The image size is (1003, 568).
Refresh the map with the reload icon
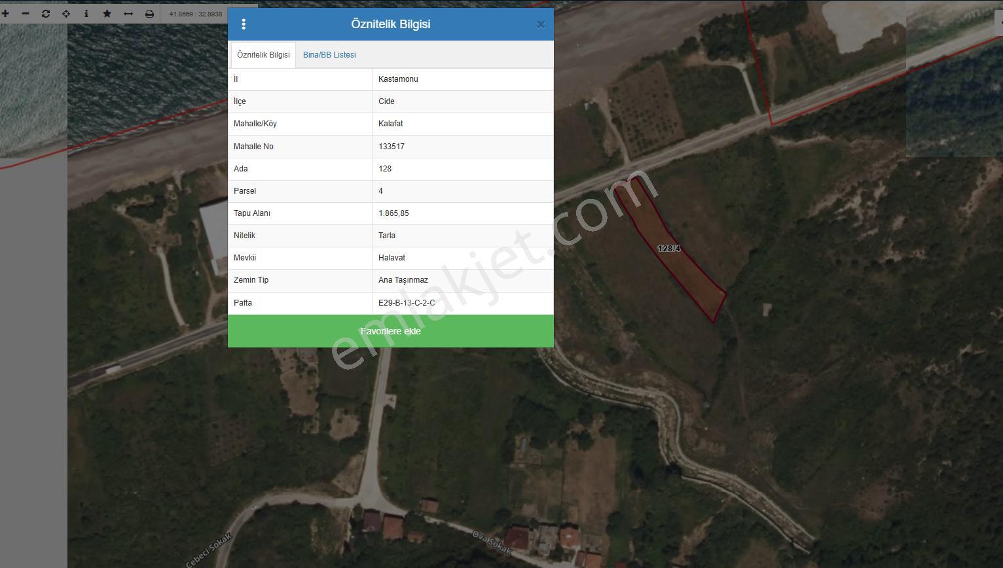(46, 13)
